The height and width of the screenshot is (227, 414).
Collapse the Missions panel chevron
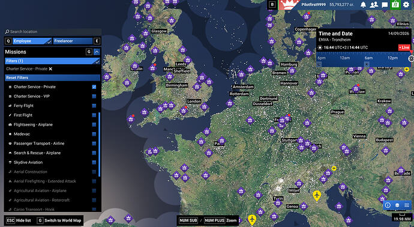coord(97,52)
